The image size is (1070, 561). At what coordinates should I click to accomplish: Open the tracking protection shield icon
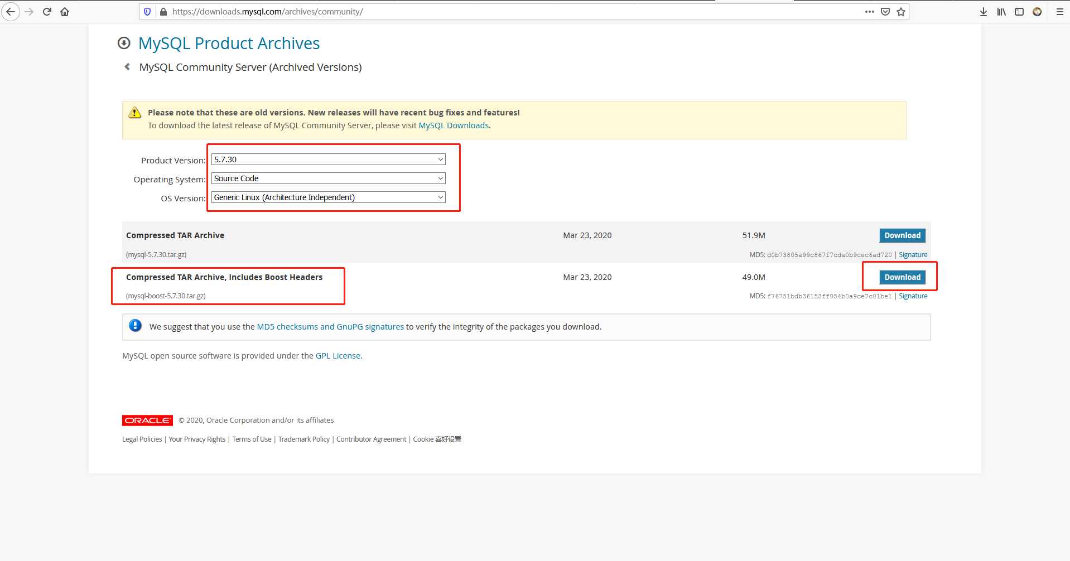point(147,12)
